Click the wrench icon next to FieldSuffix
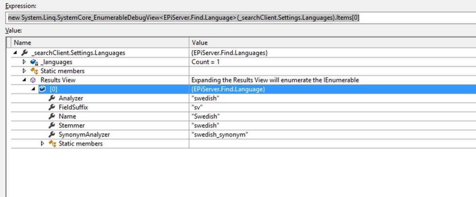The width and height of the screenshot is (476, 197). (52, 107)
